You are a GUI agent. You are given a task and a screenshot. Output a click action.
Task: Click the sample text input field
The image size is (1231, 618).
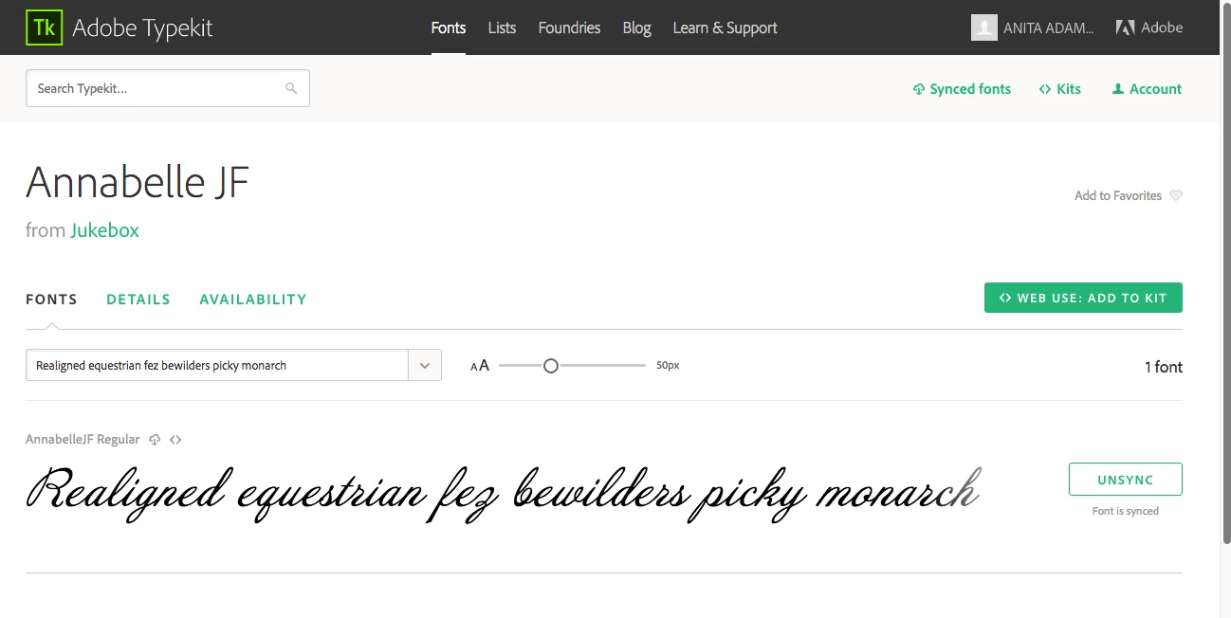click(x=217, y=365)
